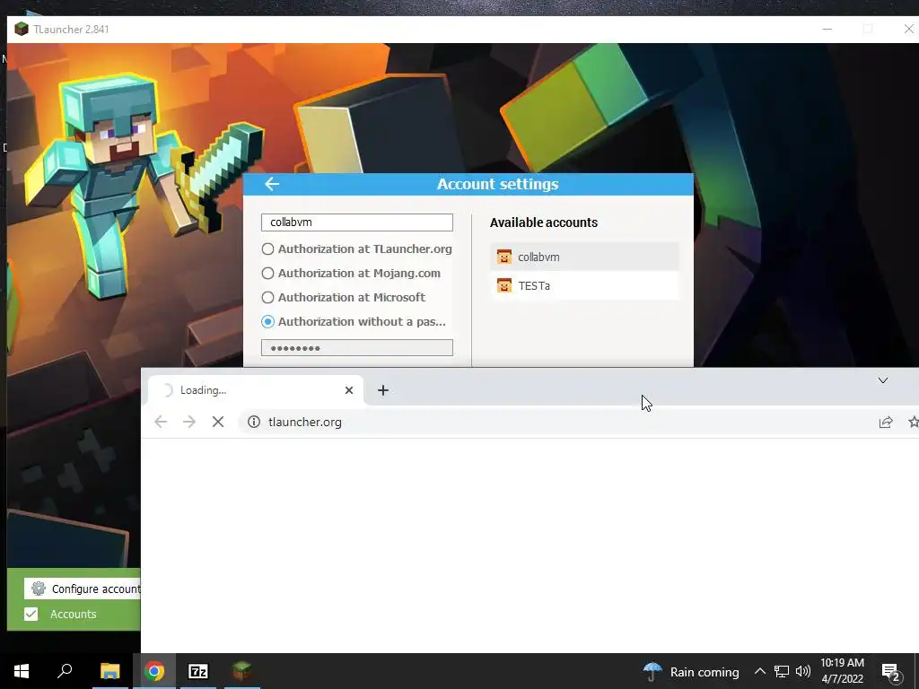Select Authorization at TLauncher.org option
The width and height of the screenshot is (919, 689).
356,249
